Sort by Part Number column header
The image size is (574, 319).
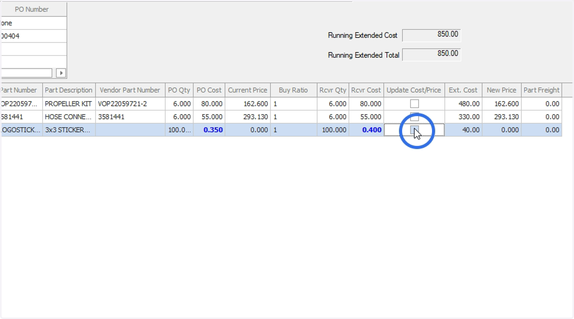tap(21, 90)
